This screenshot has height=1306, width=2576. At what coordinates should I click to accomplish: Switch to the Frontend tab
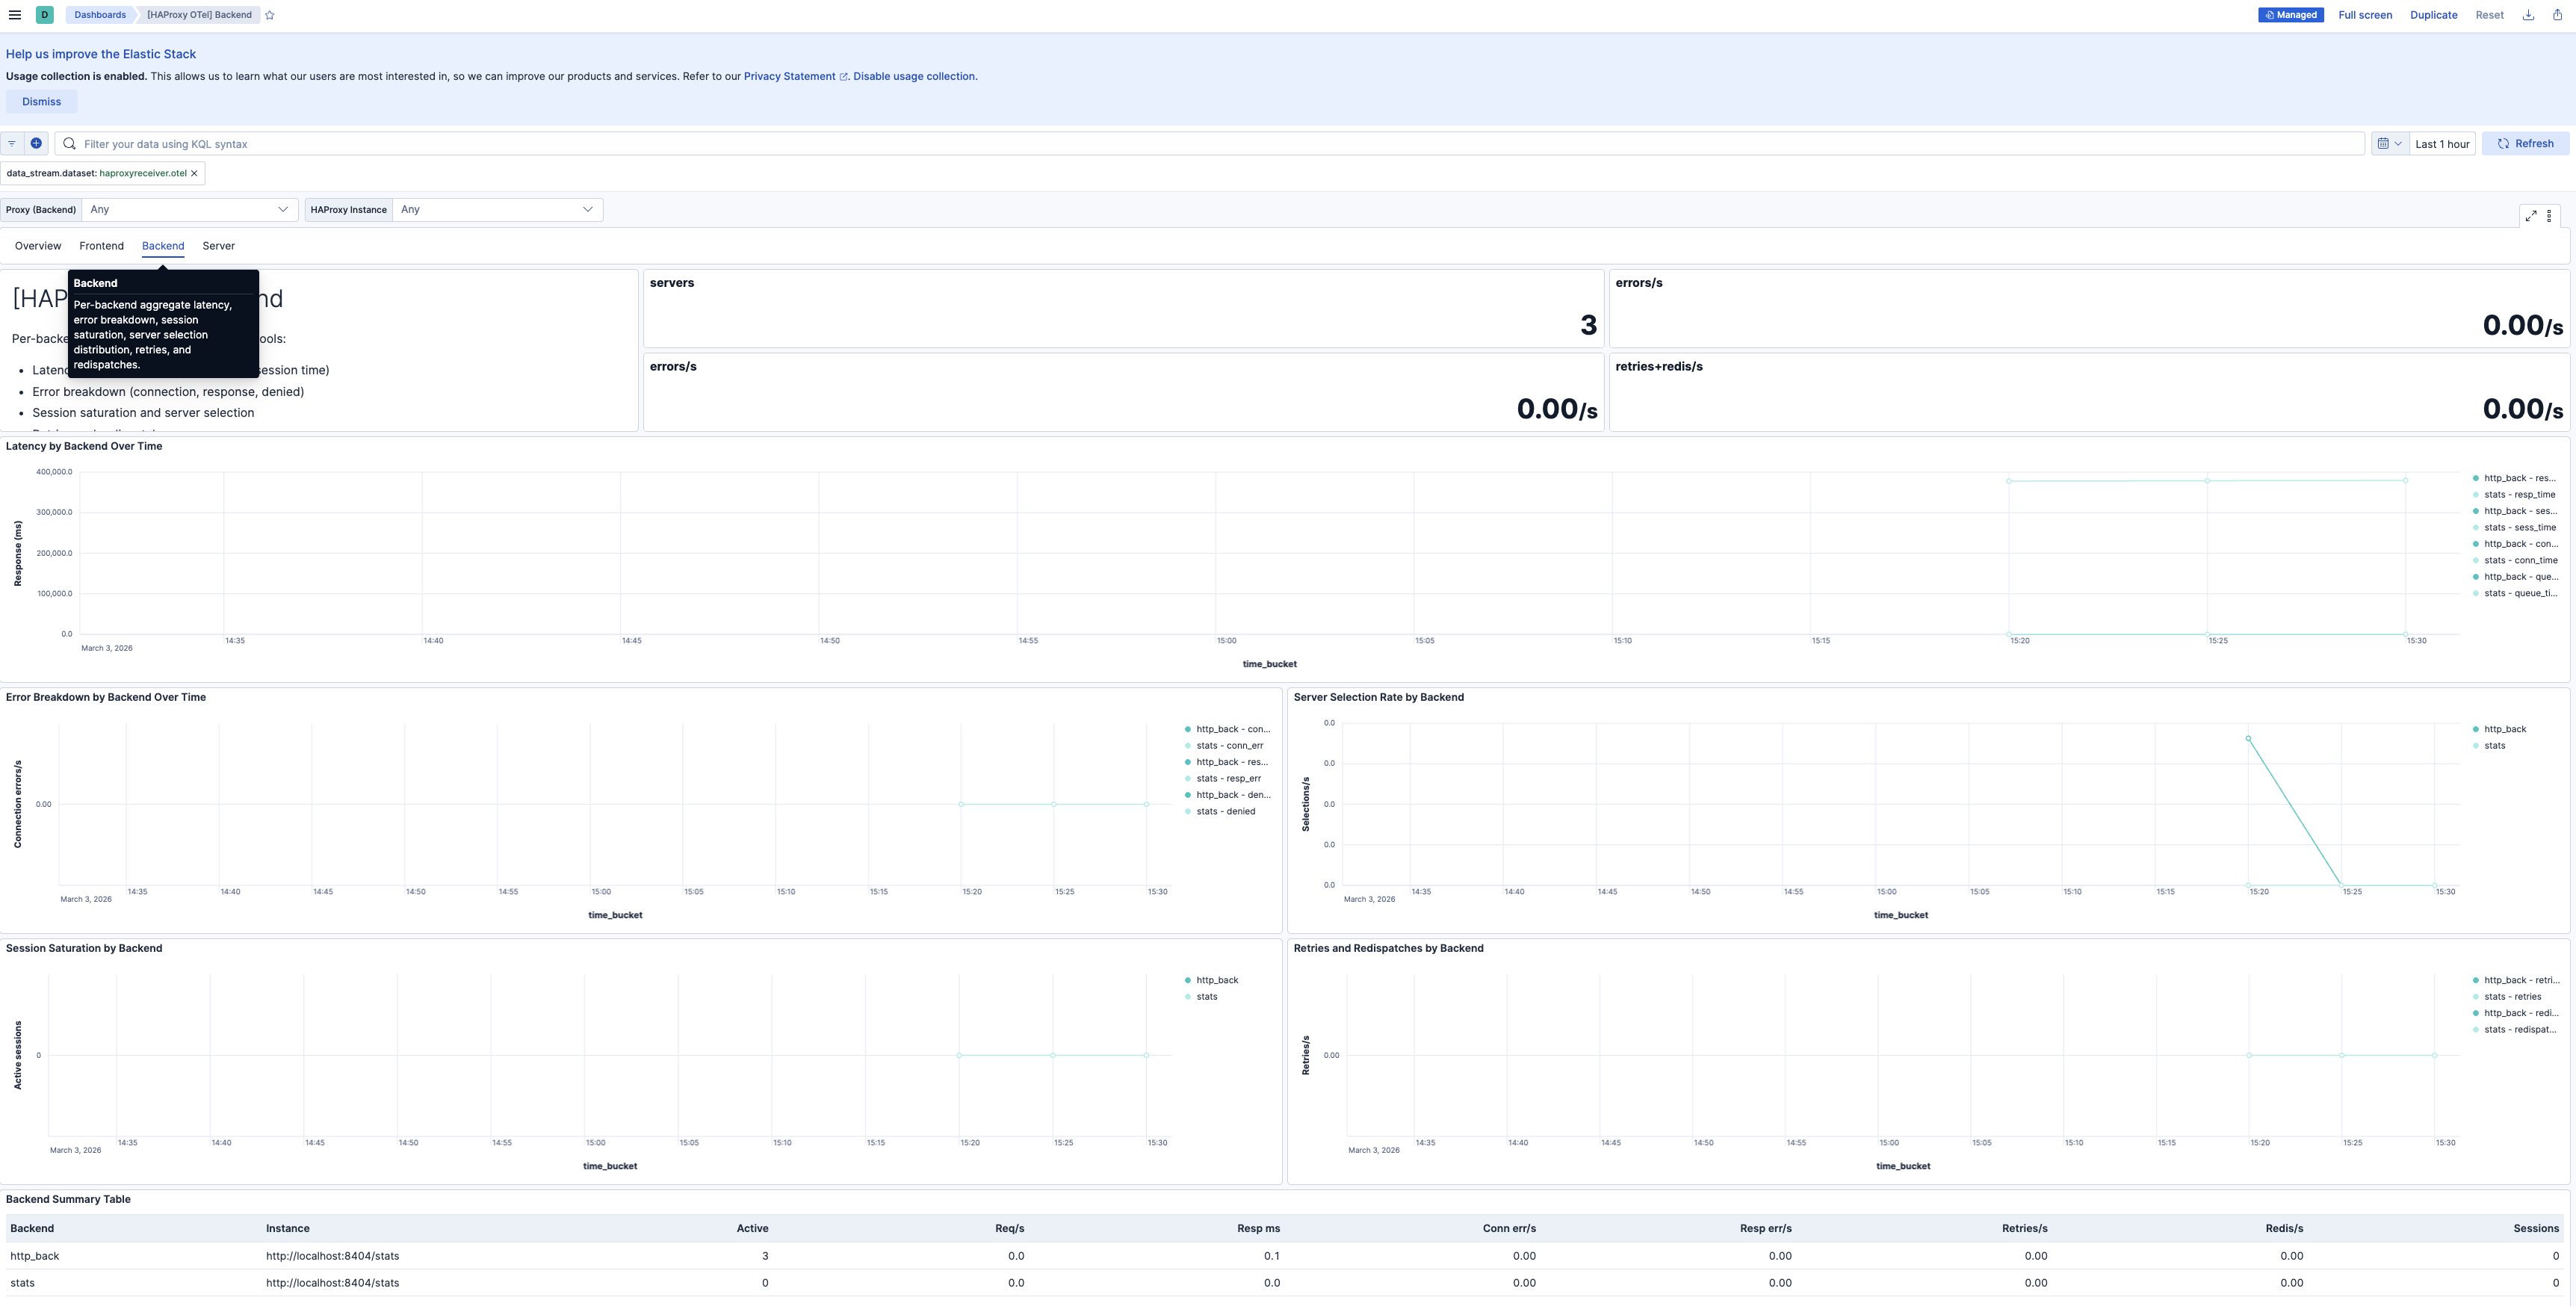(x=101, y=246)
